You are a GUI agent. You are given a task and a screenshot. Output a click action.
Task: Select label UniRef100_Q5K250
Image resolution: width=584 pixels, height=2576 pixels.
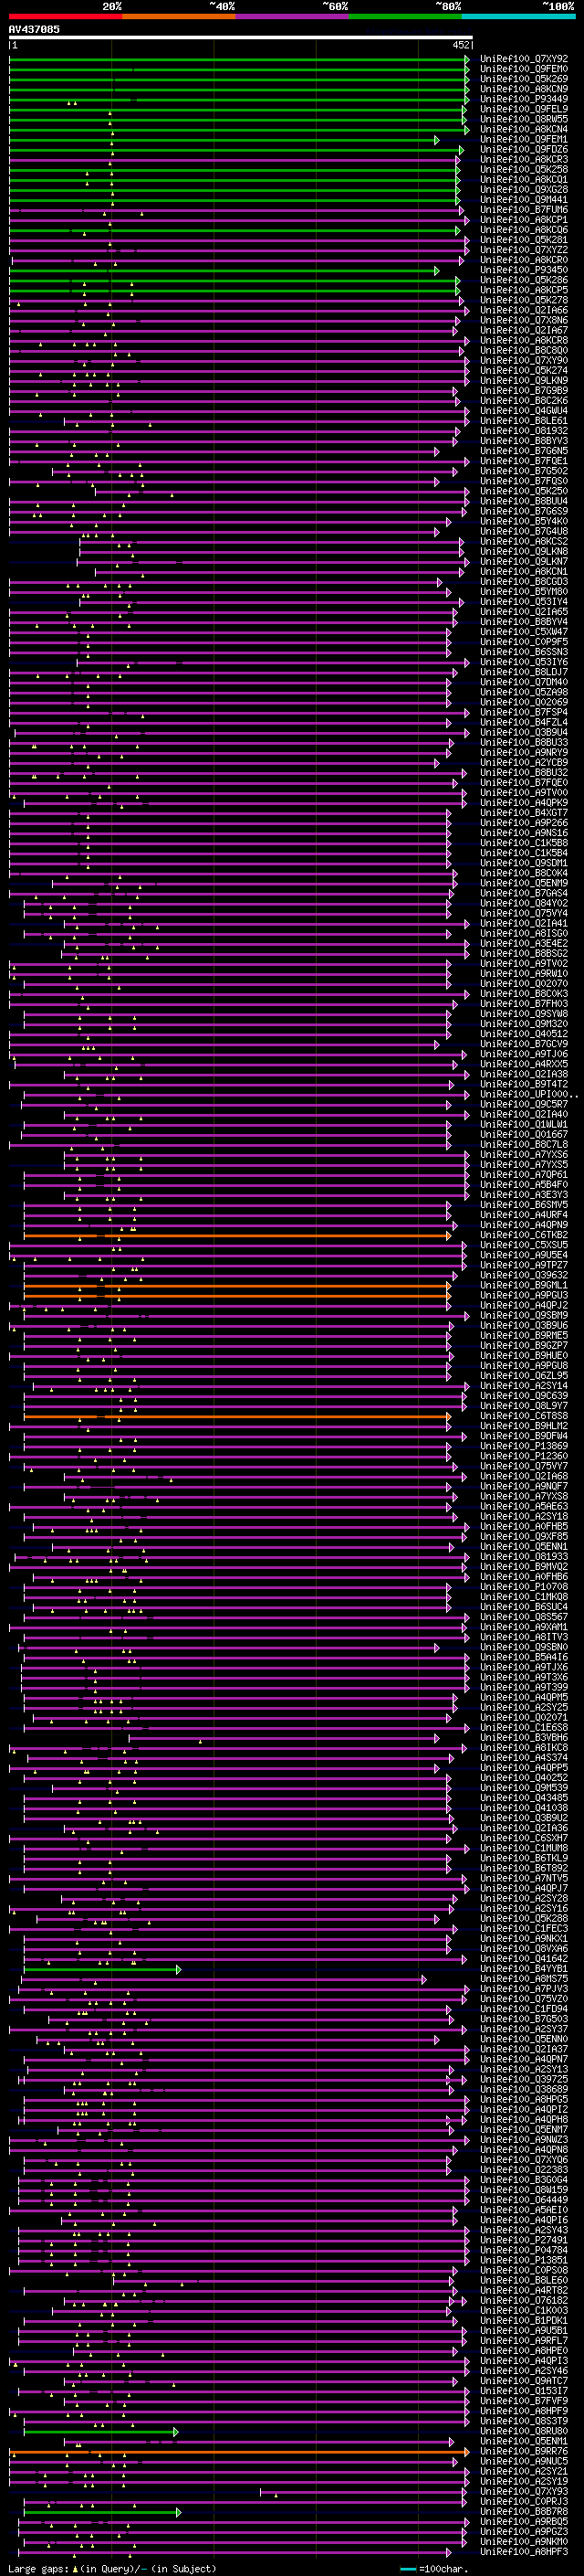[524, 491]
